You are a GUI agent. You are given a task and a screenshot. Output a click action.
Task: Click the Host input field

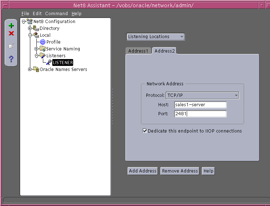click(x=200, y=105)
